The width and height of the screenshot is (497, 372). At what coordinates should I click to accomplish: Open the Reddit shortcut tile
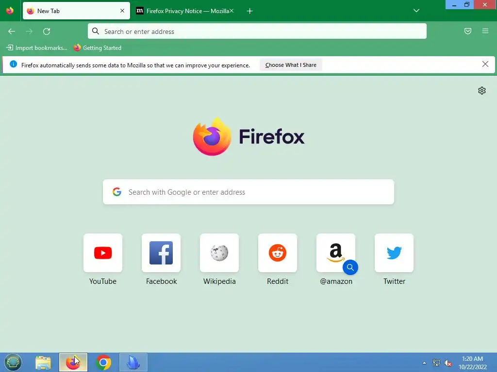[278, 253]
